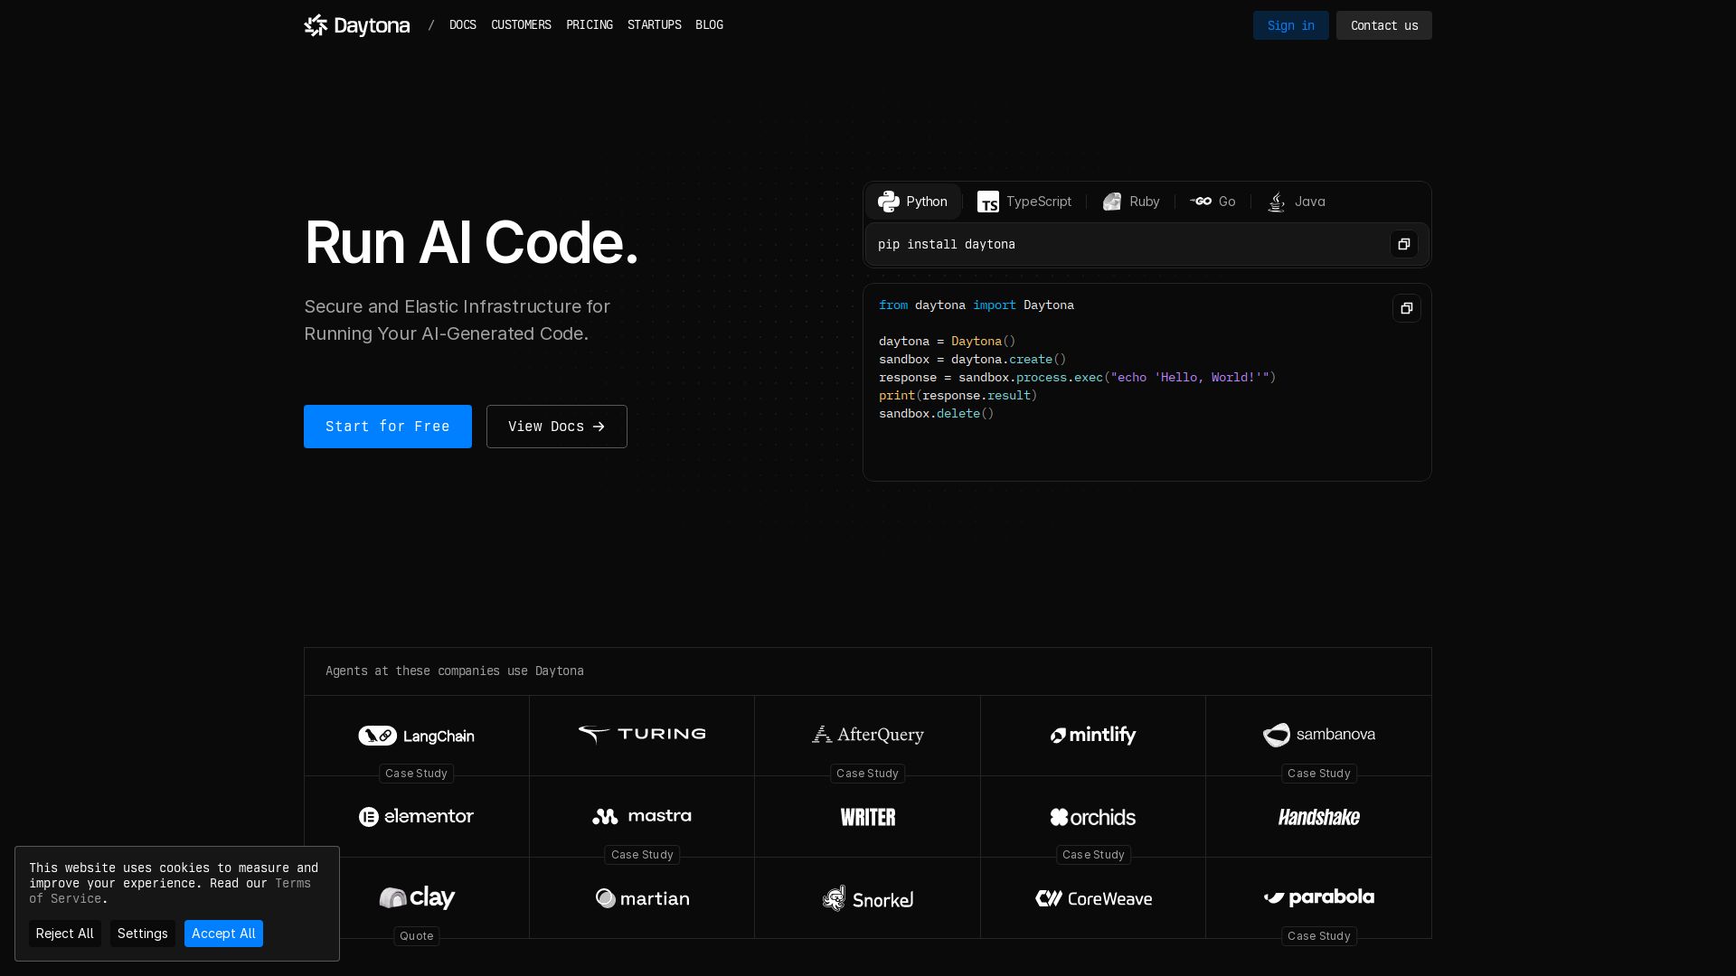This screenshot has height=976, width=1736.
Task: Click Start for Free button
Action: click(387, 427)
